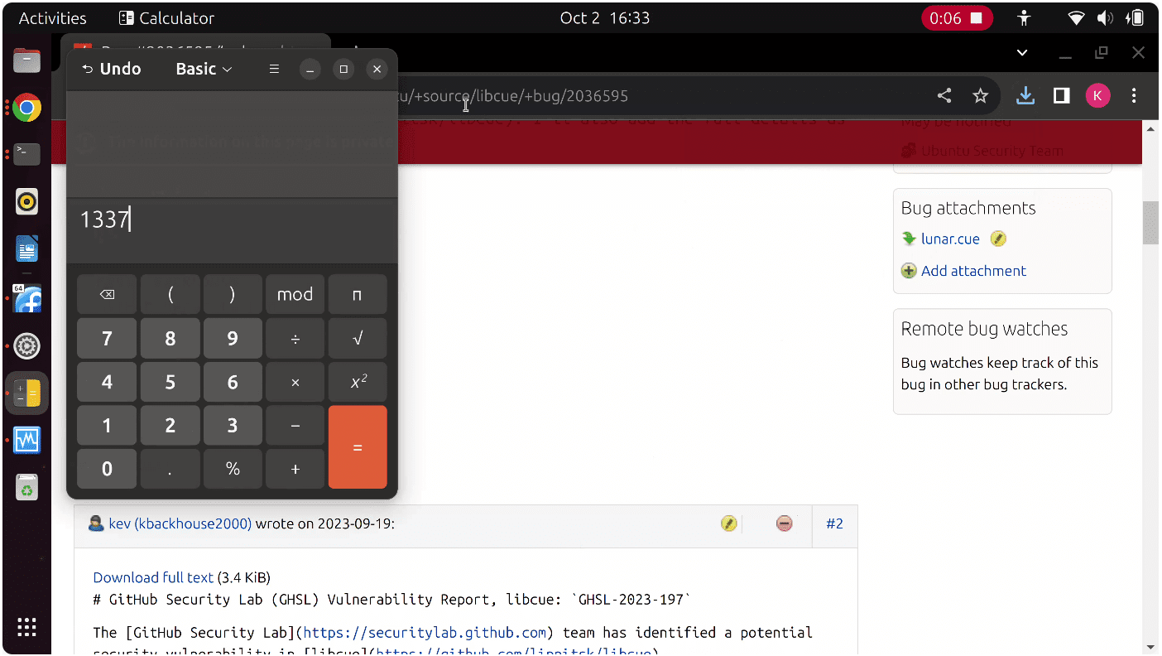Open the clock showing Oct 2 16:33

coord(605,17)
